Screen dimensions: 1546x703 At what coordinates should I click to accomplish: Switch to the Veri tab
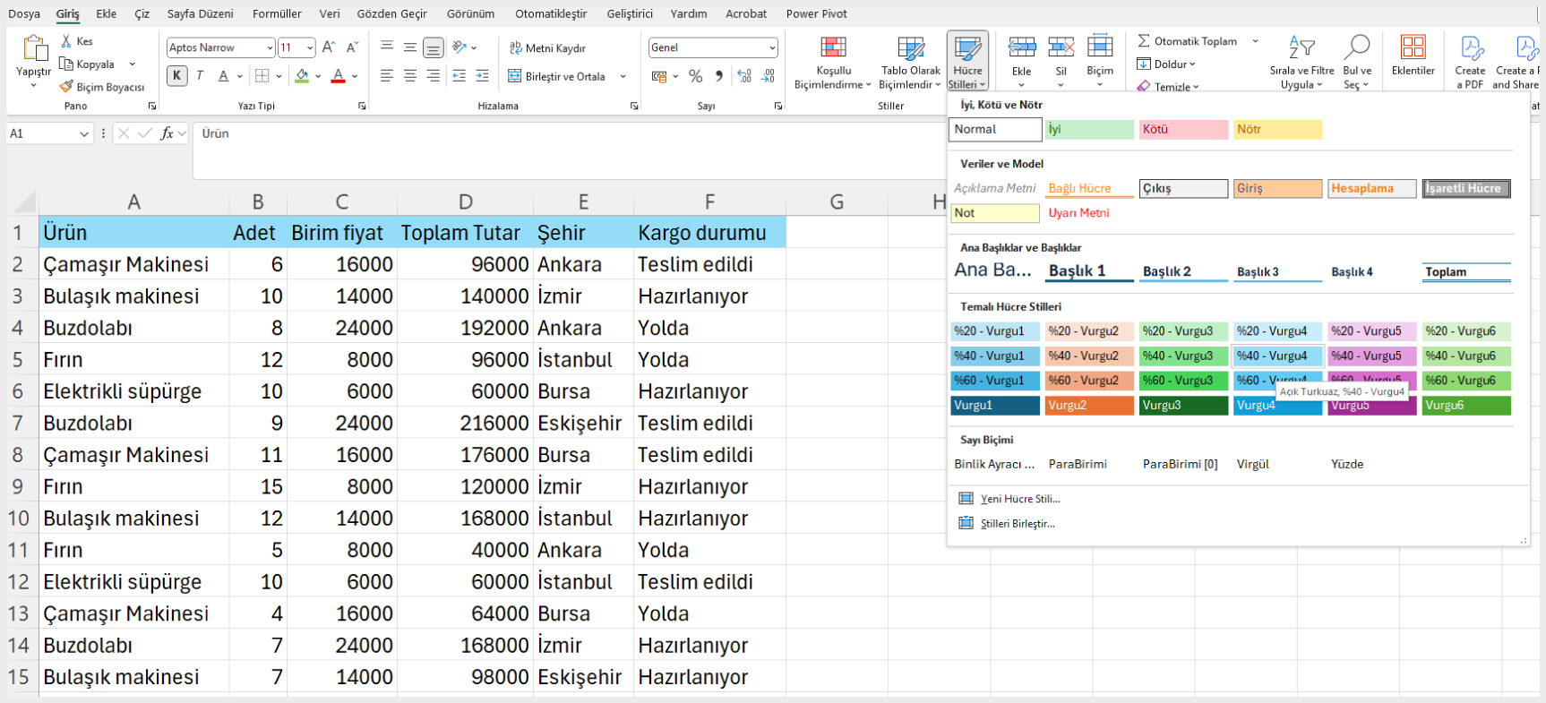330,13
